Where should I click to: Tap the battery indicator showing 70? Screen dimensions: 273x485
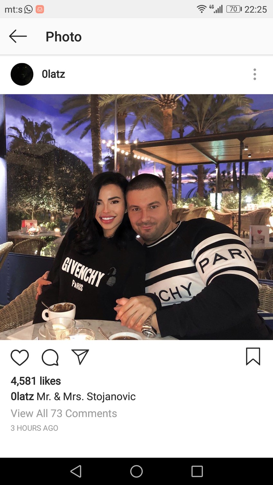pyautogui.click(x=234, y=9)
